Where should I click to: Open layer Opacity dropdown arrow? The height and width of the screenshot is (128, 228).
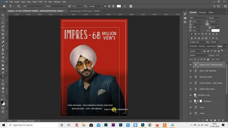(221, 55)
